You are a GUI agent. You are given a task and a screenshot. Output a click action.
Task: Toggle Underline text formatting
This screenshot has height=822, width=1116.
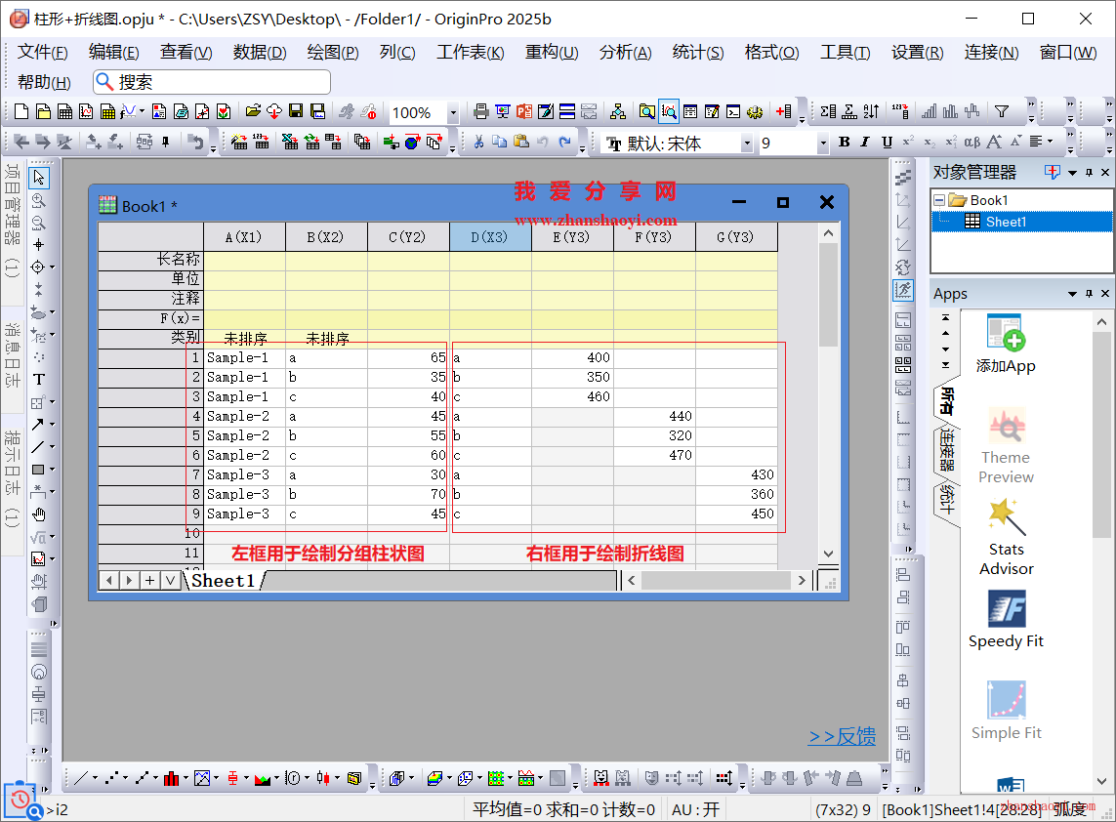(887, 143)
